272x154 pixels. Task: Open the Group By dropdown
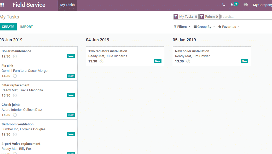click(204, 27)
